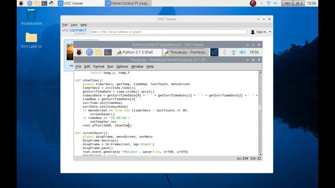Click the remote Wi-Fi icon

[x=233, y=52]
